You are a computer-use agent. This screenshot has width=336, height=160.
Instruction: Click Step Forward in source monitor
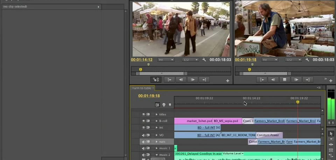coord(192,80)
